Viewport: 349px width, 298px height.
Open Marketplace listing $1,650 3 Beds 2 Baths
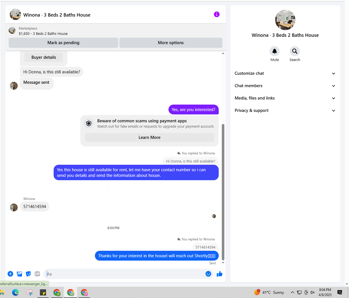tap(43, 33)
